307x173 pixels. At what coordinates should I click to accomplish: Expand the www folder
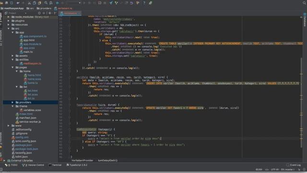point(9,126)
